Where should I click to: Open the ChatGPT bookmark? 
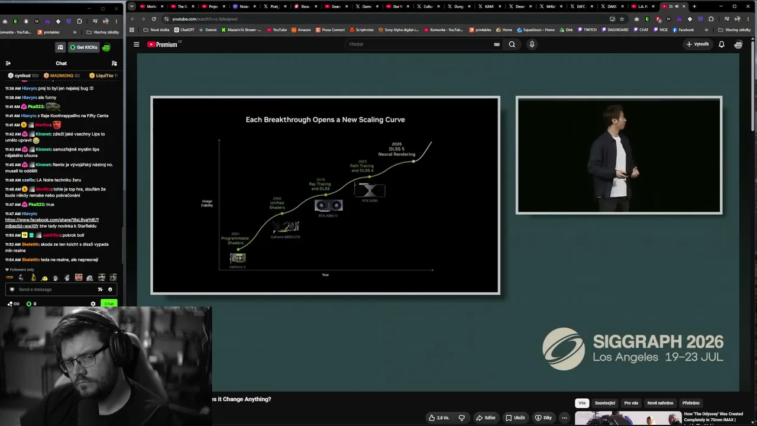[183, 30]
